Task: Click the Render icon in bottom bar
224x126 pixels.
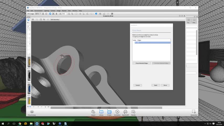Action: pos(134,113)
